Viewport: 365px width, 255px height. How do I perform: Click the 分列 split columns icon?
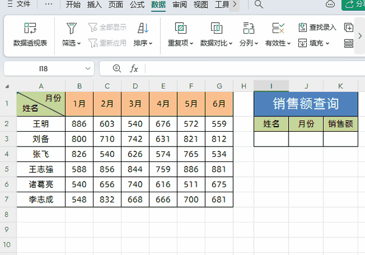coord(249,28)
